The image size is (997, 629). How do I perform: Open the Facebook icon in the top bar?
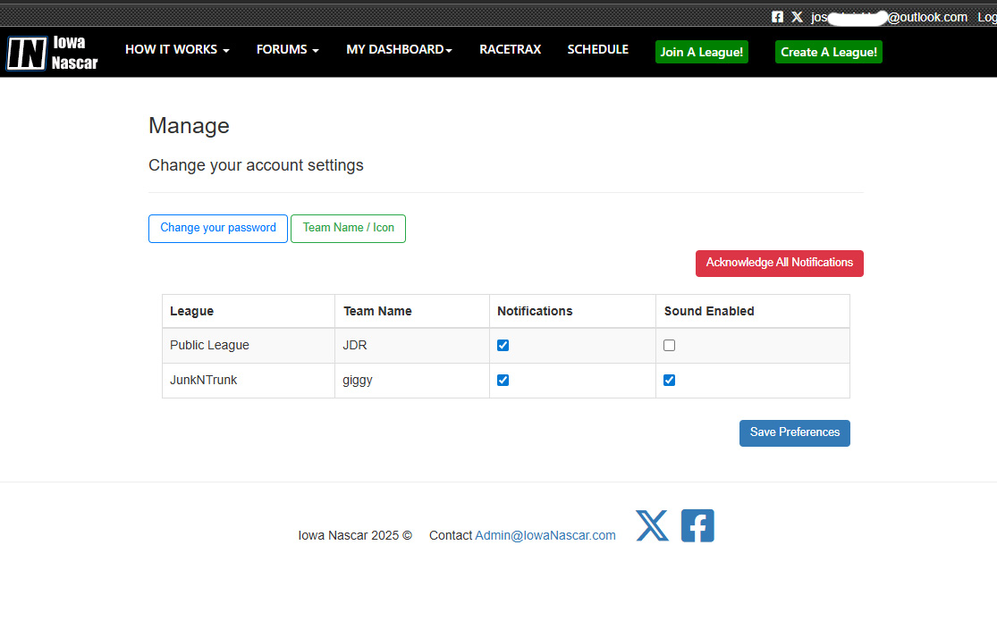coord(777,17)
